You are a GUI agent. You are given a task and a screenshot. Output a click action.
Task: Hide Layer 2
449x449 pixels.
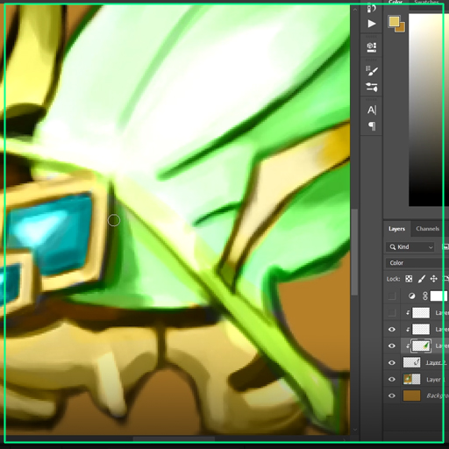[x=392, y=363]
